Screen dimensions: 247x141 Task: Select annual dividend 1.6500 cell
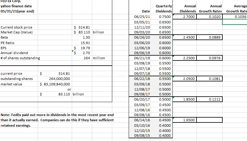(185, 120)
